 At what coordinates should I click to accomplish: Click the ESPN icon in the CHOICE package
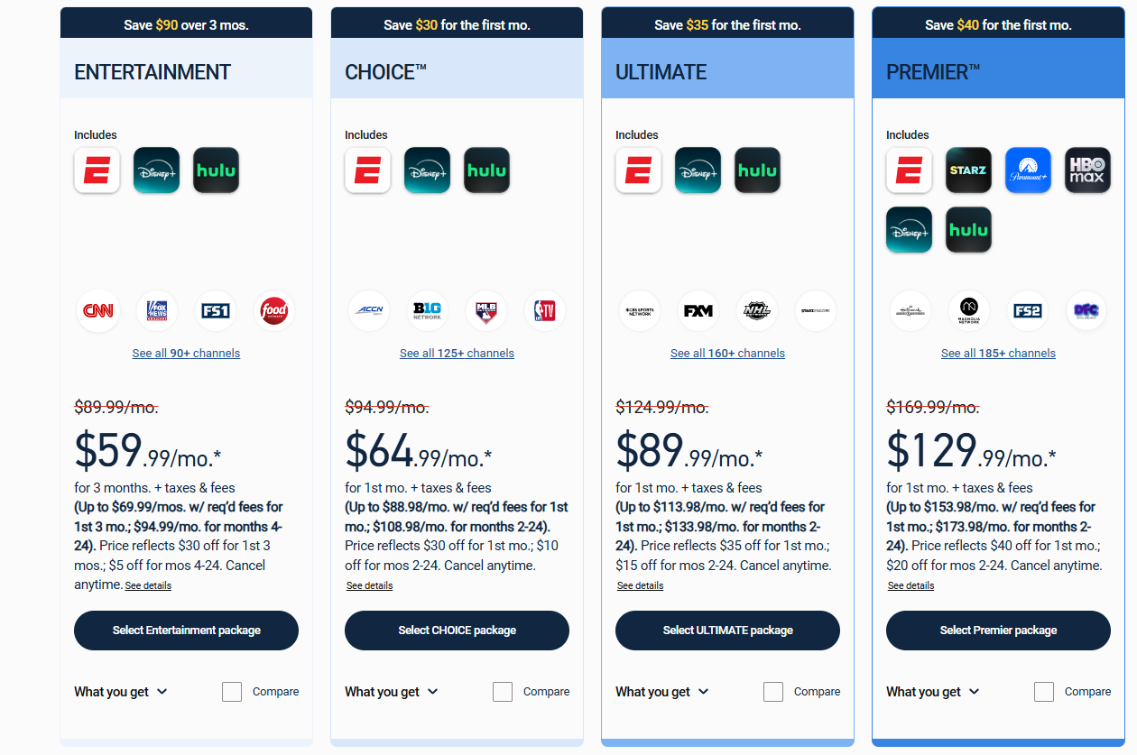click(367, 170)
